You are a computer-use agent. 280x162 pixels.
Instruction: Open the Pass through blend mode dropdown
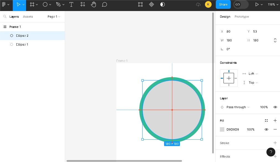point(238,107)
